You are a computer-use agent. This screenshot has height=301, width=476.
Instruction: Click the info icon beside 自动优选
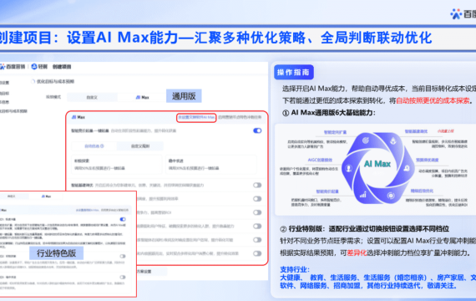(103, 146)
